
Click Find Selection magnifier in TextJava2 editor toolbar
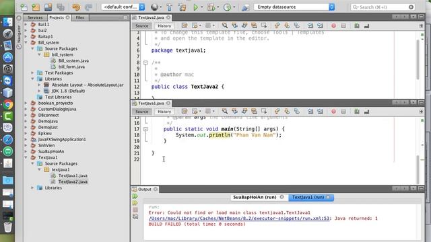(x=224, y=26)
